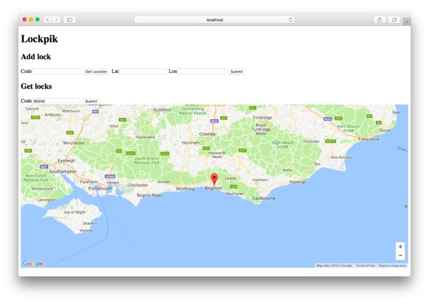Click the Lockpik page heading
Screen dimensions: 429x305
point(39,39)
